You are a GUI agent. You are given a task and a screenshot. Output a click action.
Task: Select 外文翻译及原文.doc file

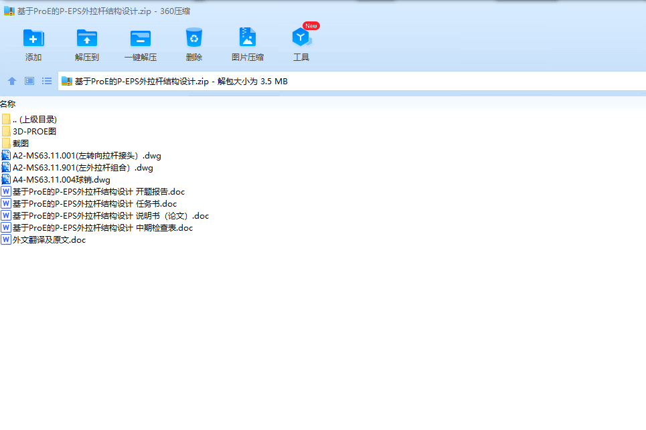pyautogui.click(x=44, y=239)
